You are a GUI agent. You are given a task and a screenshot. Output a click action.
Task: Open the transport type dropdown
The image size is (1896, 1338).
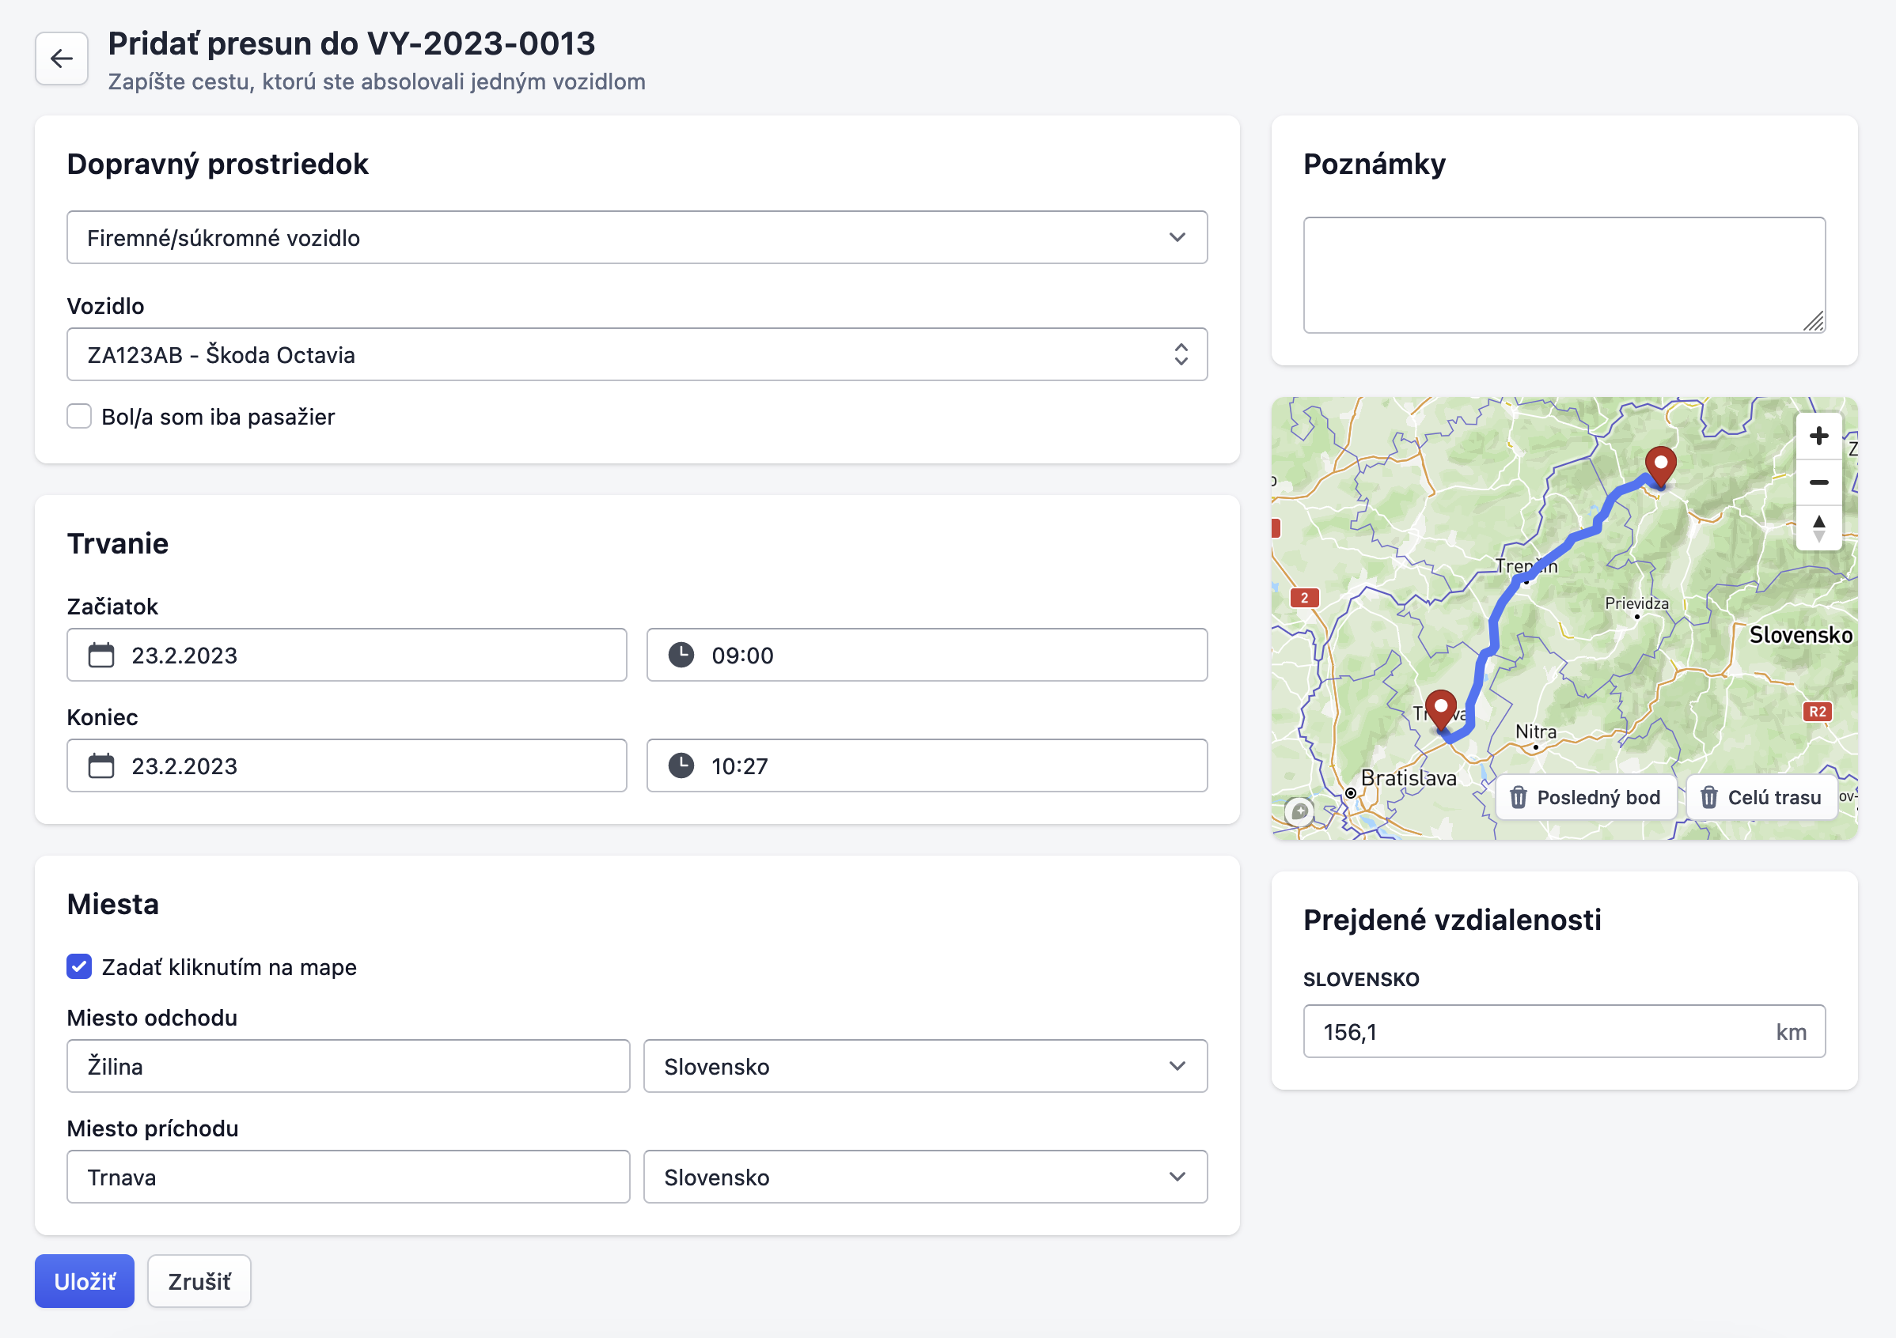click(637, 238)
